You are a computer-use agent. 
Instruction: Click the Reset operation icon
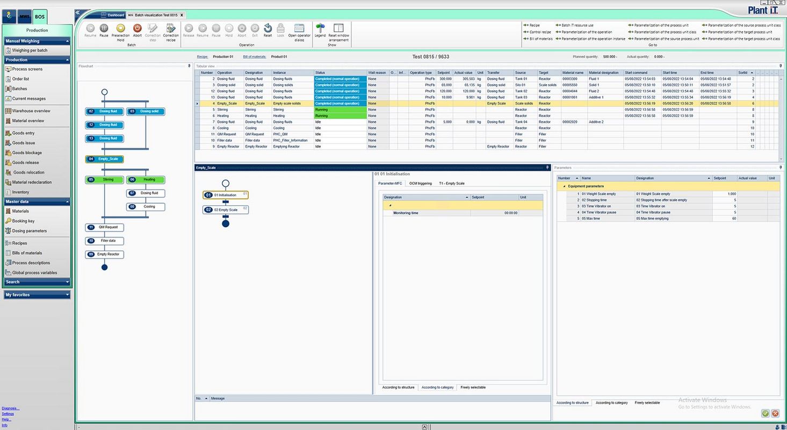268,28
